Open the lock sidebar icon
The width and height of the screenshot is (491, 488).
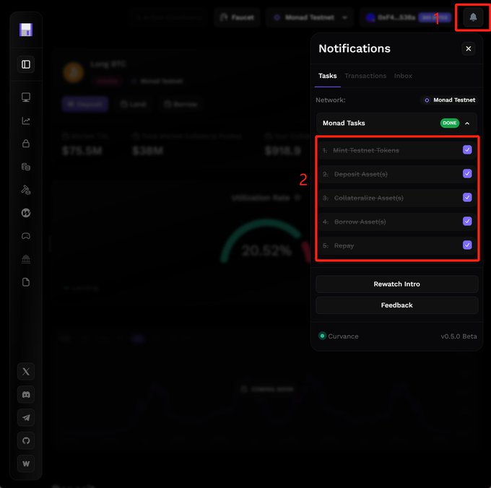click(x=26, y=144)
